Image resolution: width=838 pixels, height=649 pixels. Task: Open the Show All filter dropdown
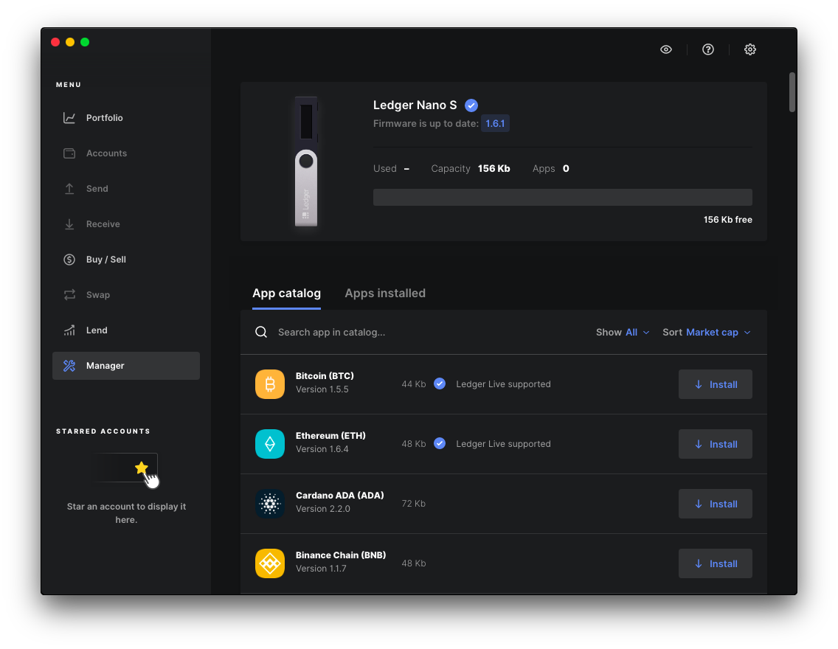pyautogui.click(x=623, y=333)
